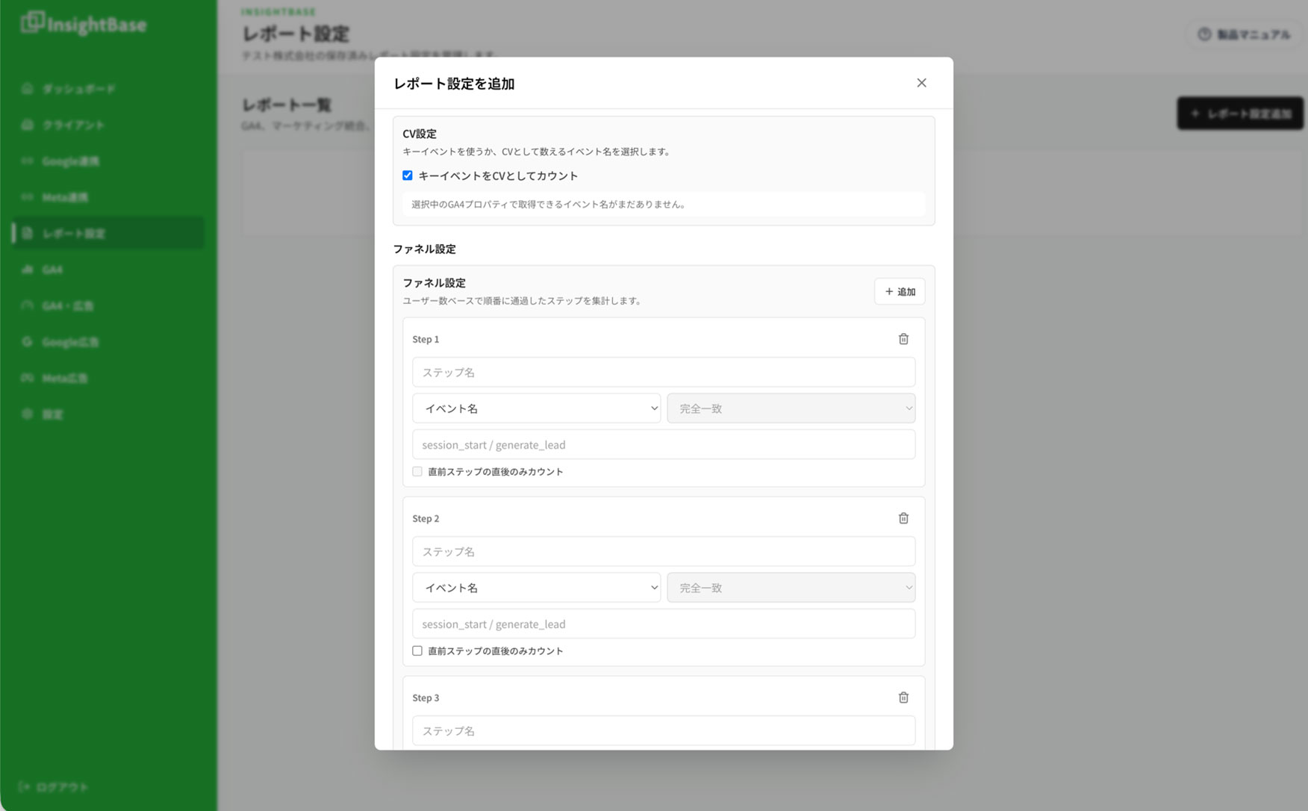Select Google連携 in sidebar
Screen dimensions: 1308x811
(x=108, y=161)
